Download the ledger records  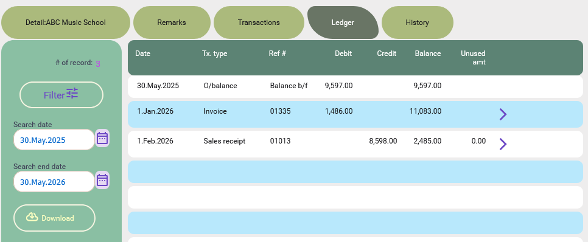[x=54, y=218]
